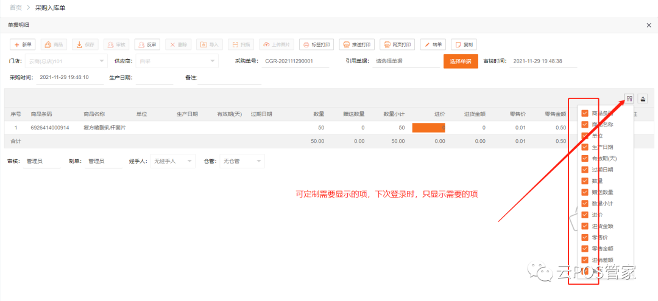The image size is (658, 301).
Task: Open the 门店 store dropdown
Action: coord(66,61)
